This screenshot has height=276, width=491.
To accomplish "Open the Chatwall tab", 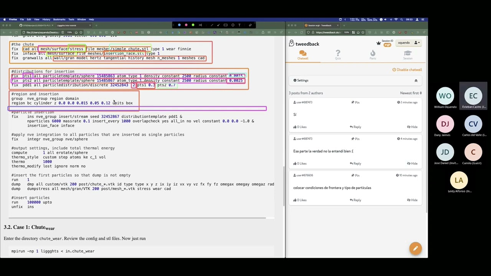I will coord(303,55).
